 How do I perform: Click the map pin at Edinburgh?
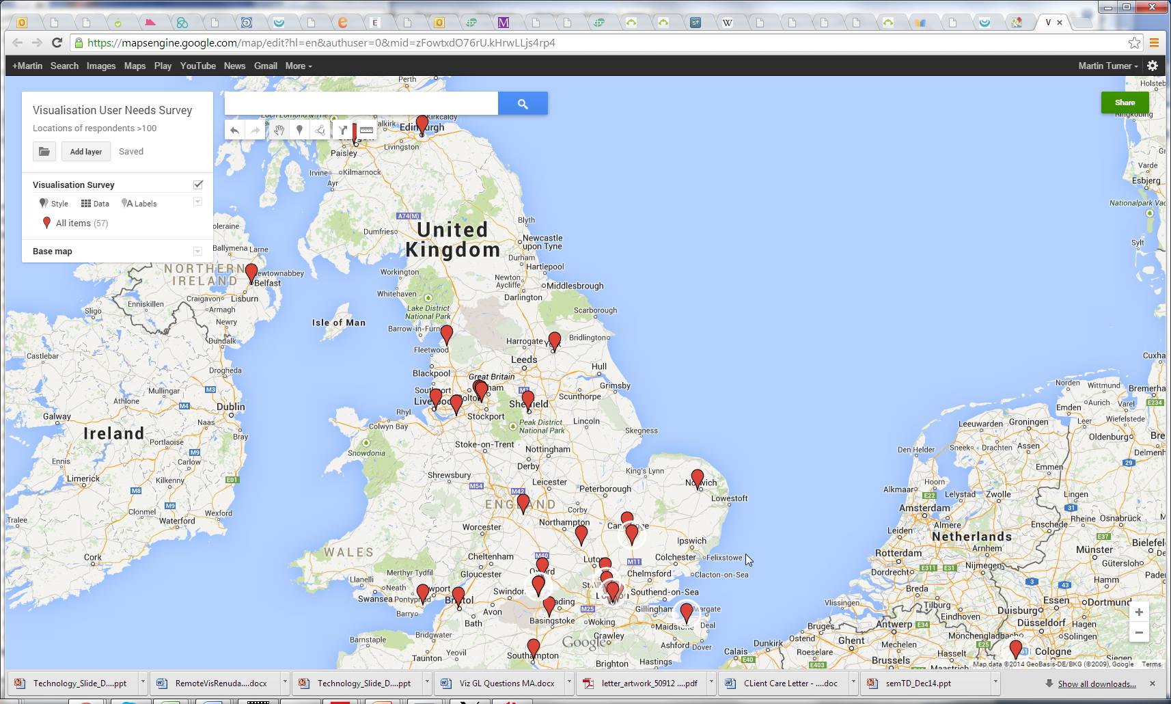coord(422,125)
